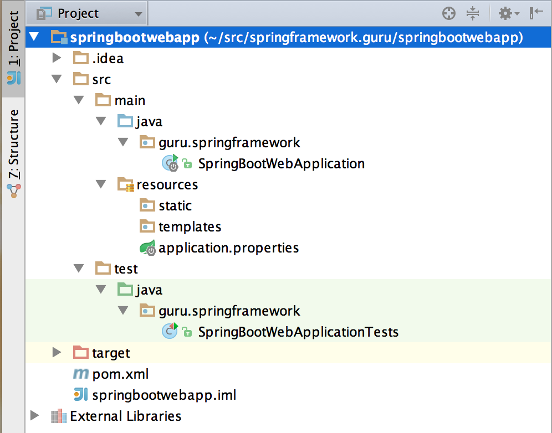Collapse guru.springframework package under test
This screenshot has width=552, height=433.
[x=123, y=311]
